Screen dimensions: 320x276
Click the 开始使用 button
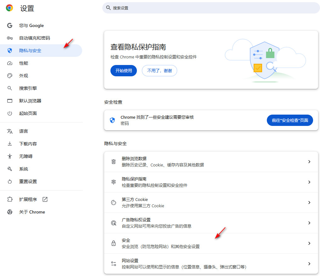click(123, 71)
